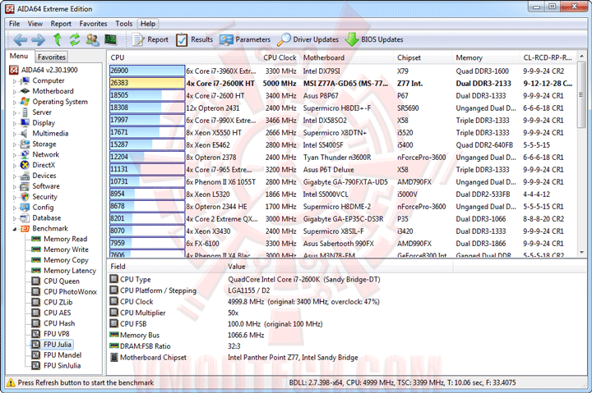Open Results from the toolbar
592x393 pixels.
click(x=194, y=39)
